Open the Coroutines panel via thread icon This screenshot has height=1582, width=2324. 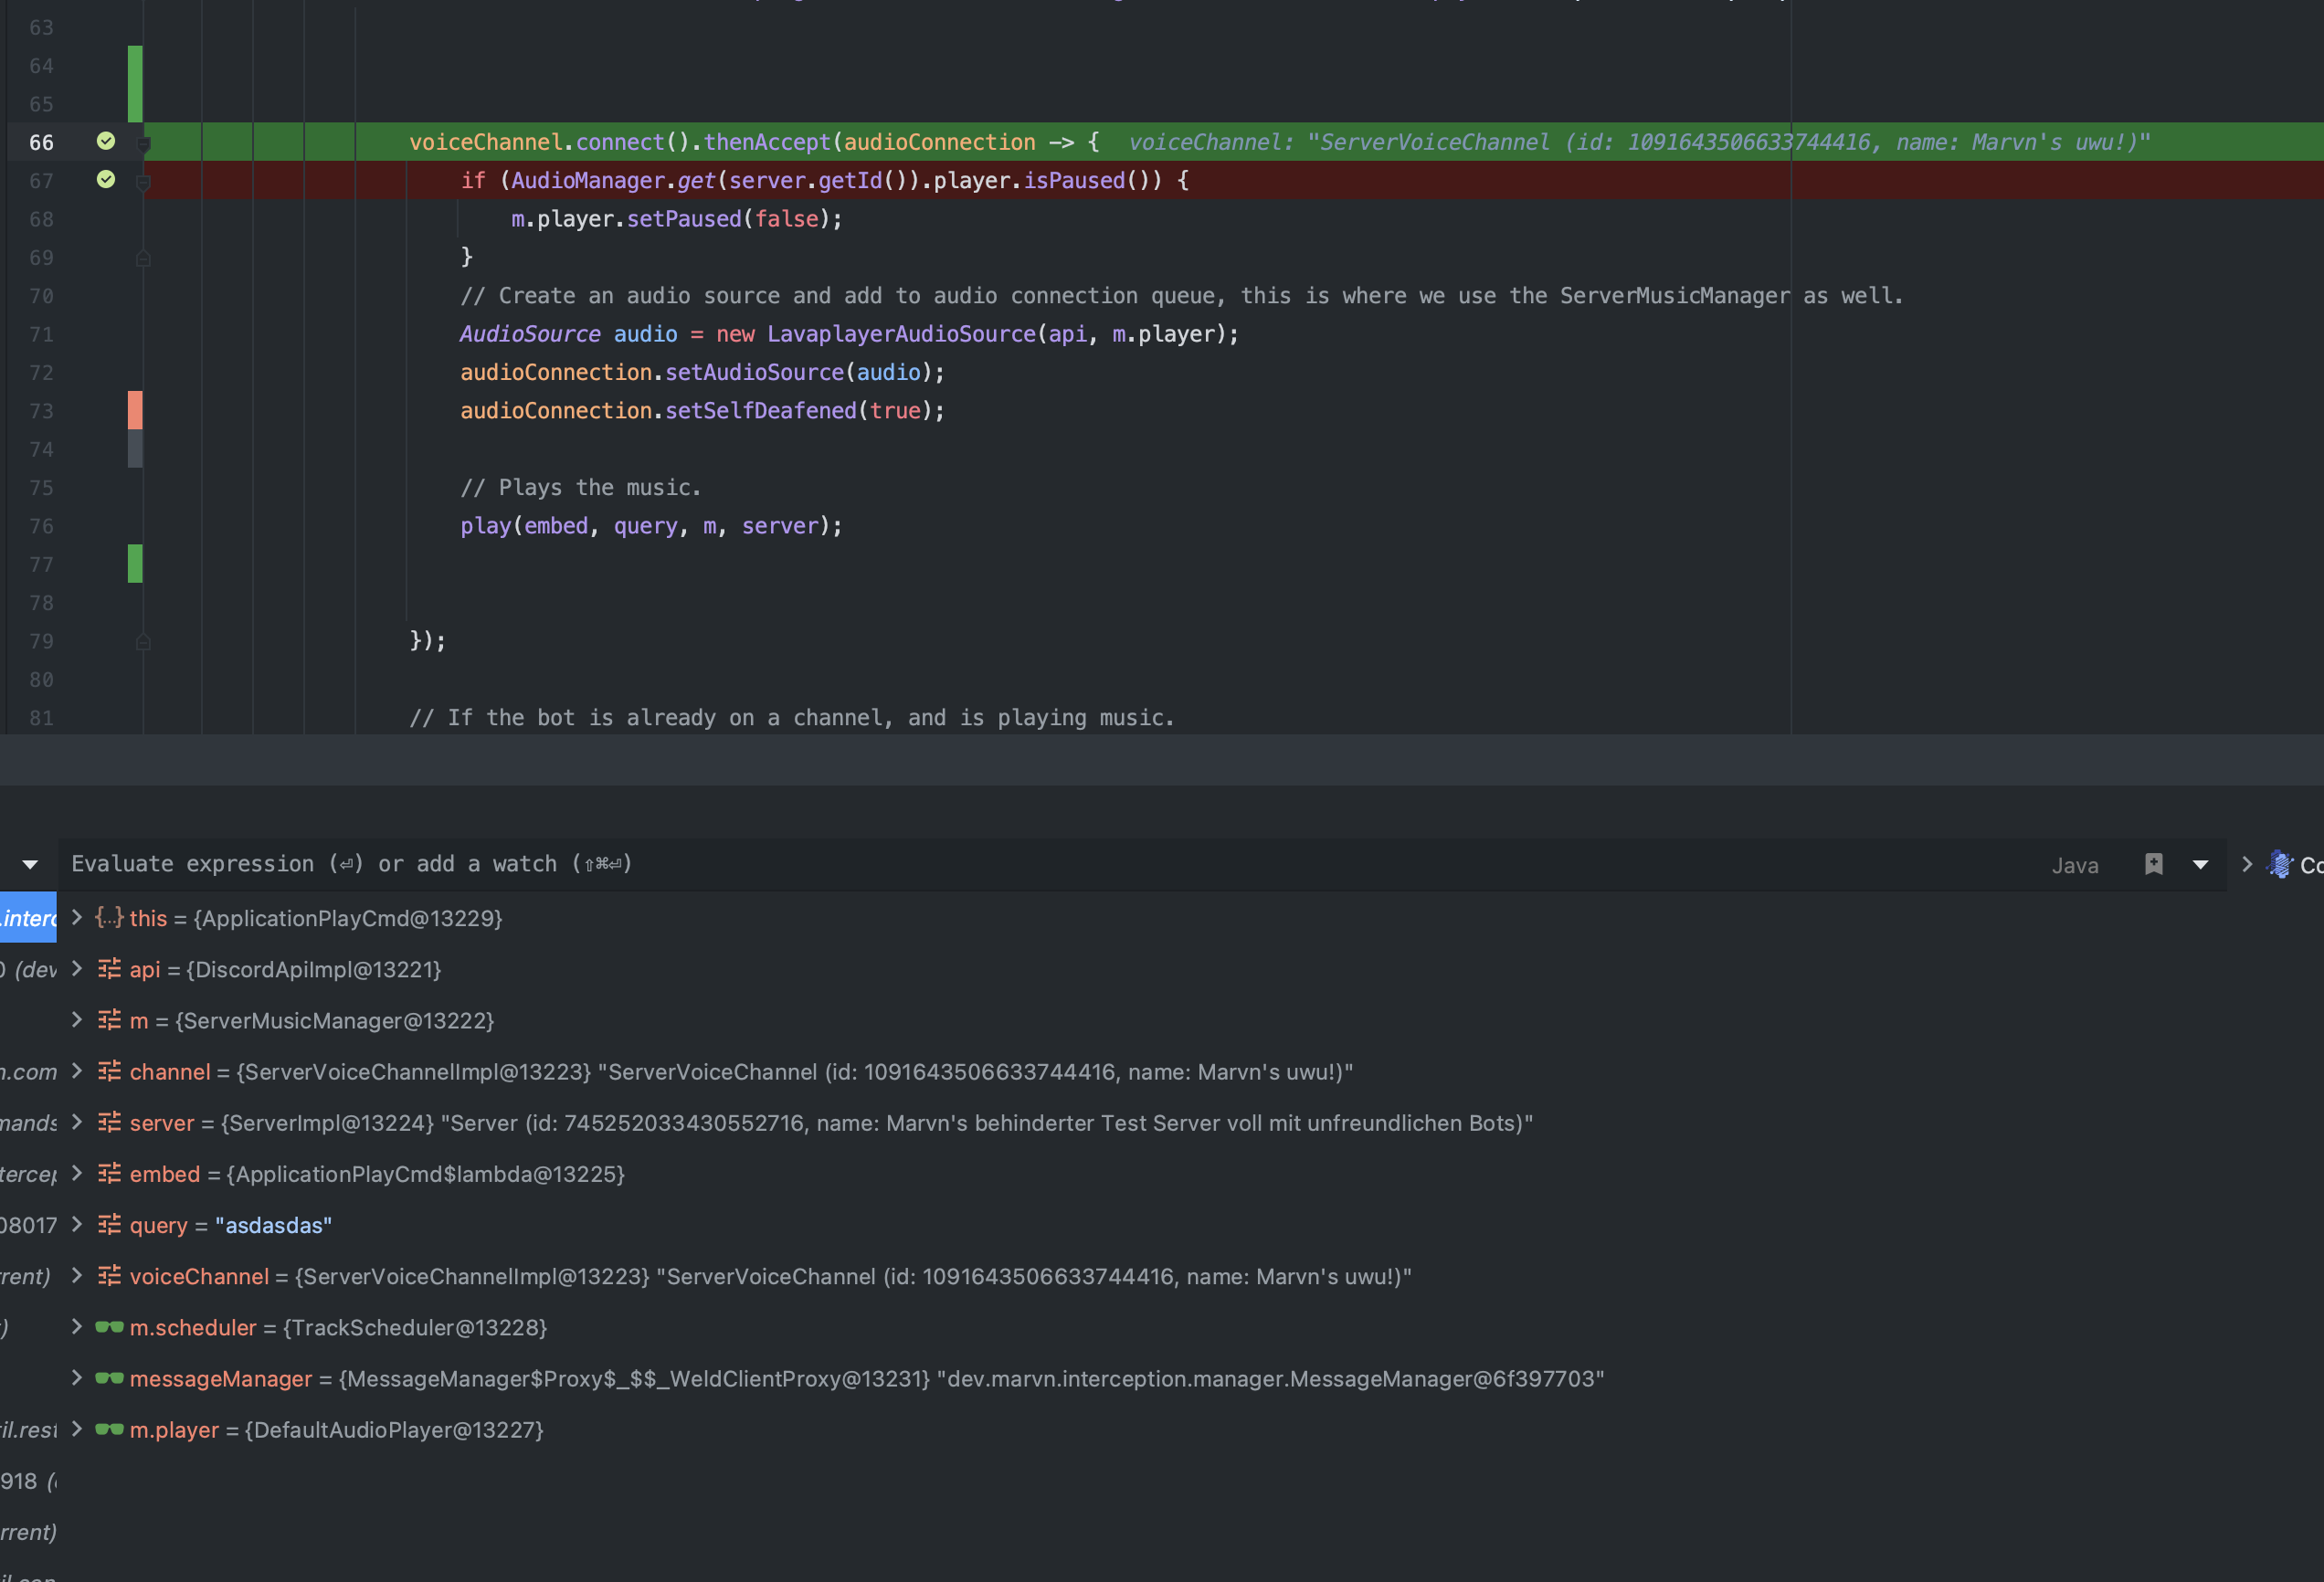point(2280,864)
